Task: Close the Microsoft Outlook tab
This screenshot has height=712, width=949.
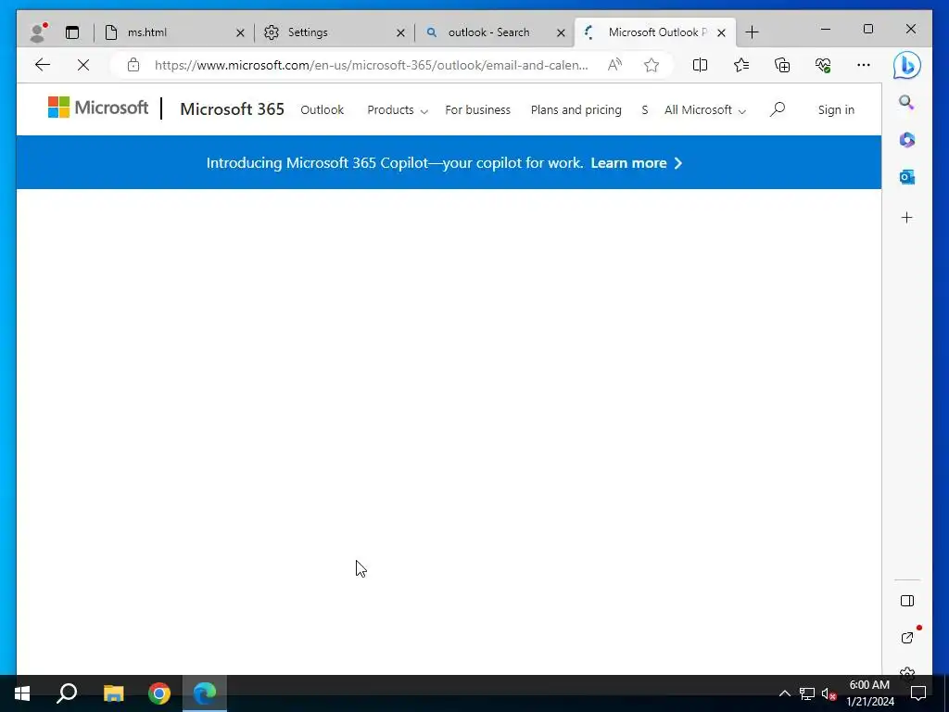Action: [721, 32]
